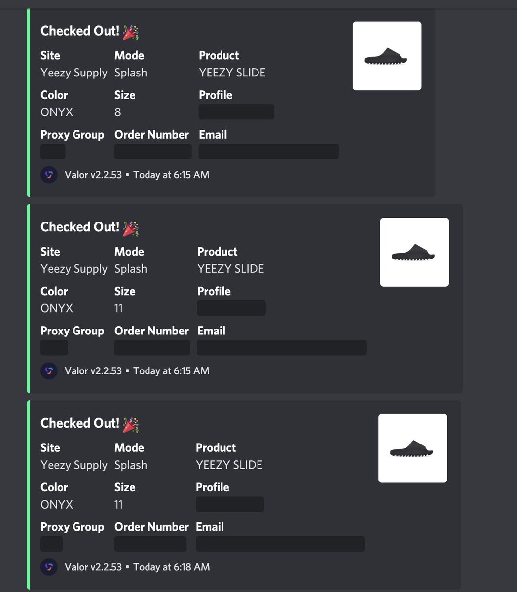Click 'ONYX' color in 6:18 AM embed
Screen dimensions: 517x592
pyautogui.click(x=57, y=504)
